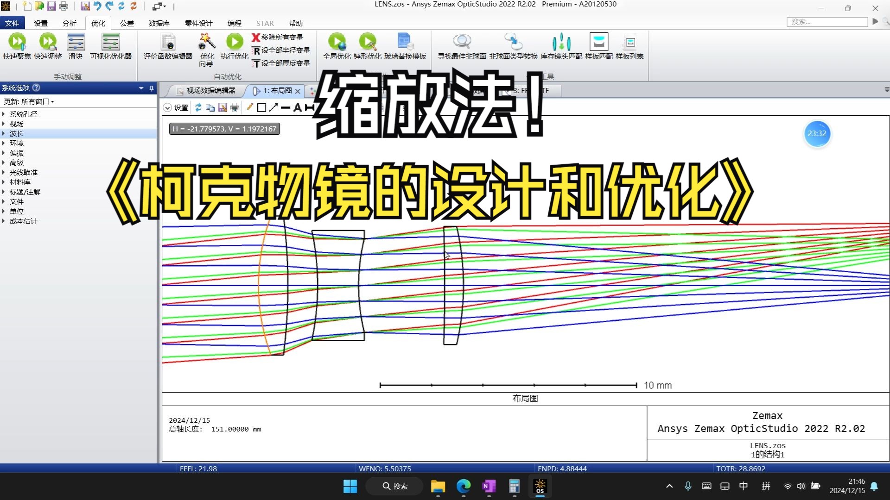Select the text annotation A tool
890x500 pixels.
coord(297,107)
